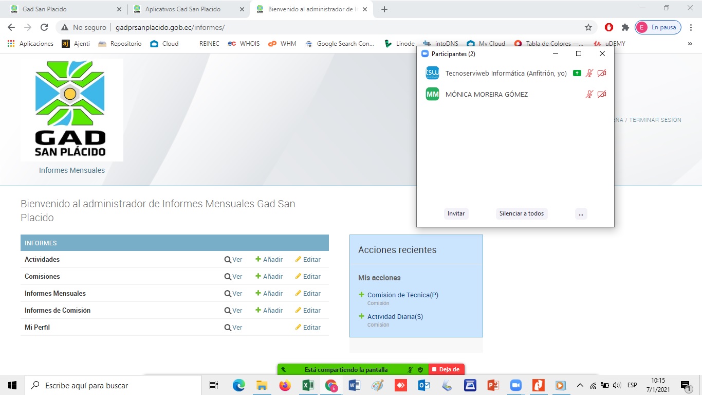Click the Silenciar a todos button
702x395 pixels.
click(x=521, y=213)
